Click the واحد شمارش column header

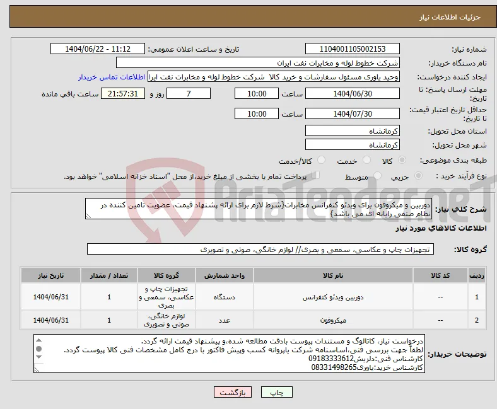tap(225, 275)
